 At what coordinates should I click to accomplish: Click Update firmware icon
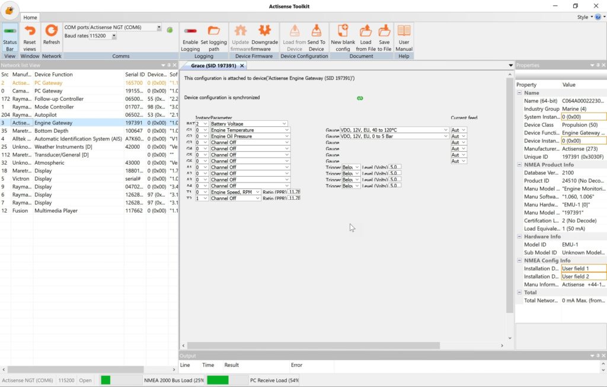tap(241, 31)
